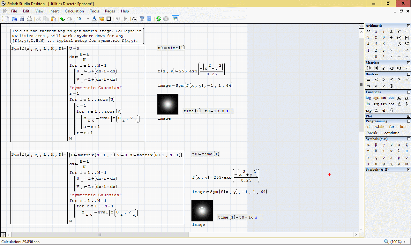This screenshot has height=245, width=411.
Task: Open the Calculation menu
Action: click(x=74, y=11)
